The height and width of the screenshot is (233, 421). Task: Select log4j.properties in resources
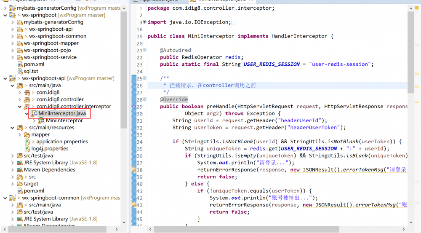pyautogui.click(x=50, y=148)
